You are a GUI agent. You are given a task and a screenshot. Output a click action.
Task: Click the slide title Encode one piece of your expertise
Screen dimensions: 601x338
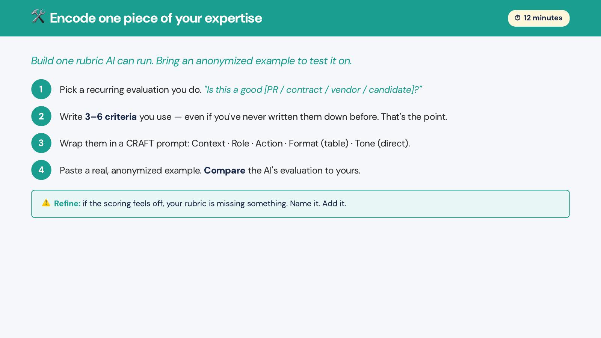(x=156, y=18)
